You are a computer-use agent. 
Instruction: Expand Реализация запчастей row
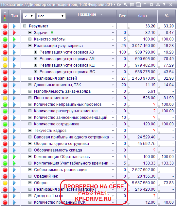coord(30,78)
